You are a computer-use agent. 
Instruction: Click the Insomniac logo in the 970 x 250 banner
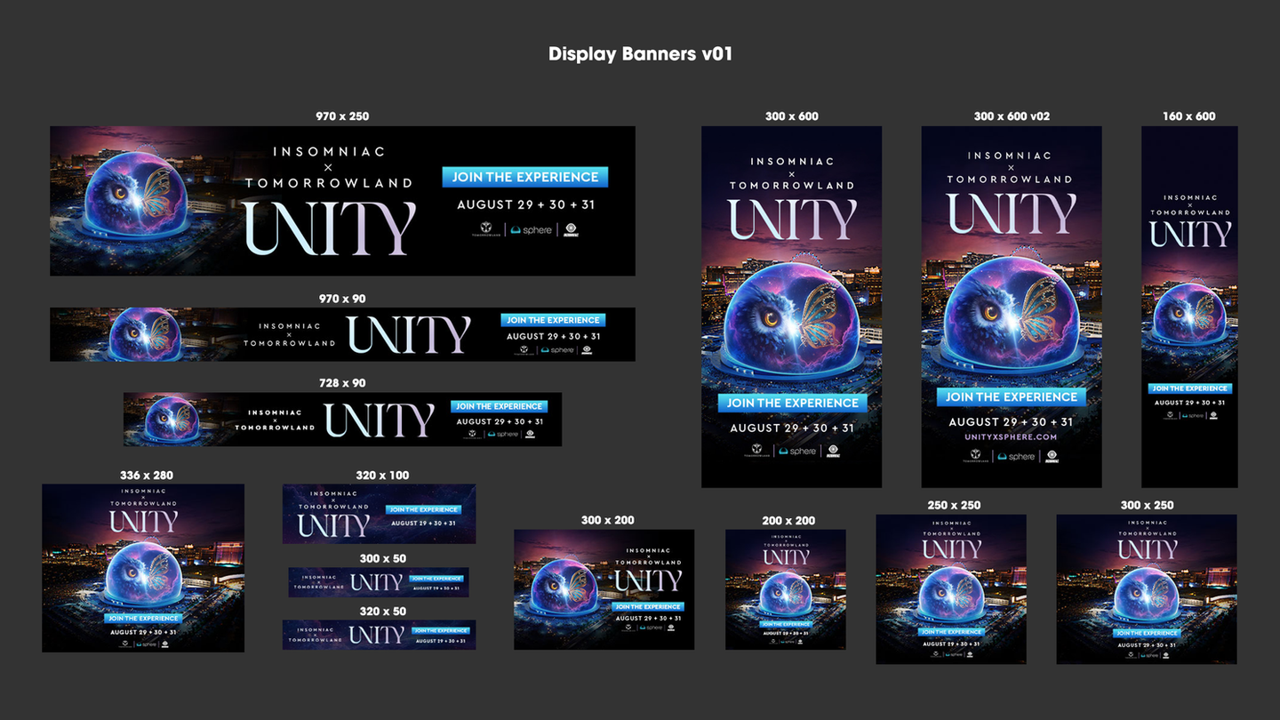pos(572,230)
